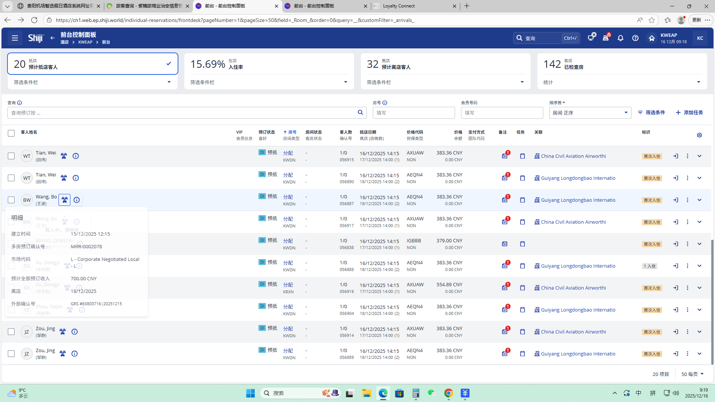The width and height of the screenshot is (715, 402).
Task: Check the box for first Tian, Wei row
Action: coord(11,156)
